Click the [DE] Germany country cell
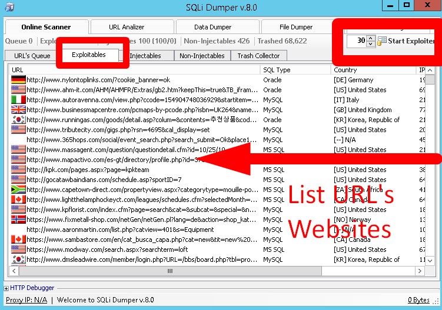 (354, 80)
